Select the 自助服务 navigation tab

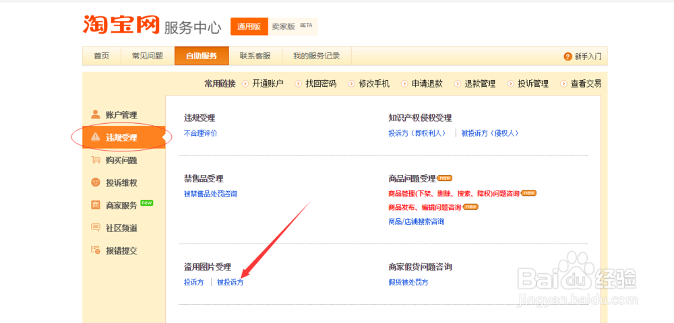coord(202,56)
